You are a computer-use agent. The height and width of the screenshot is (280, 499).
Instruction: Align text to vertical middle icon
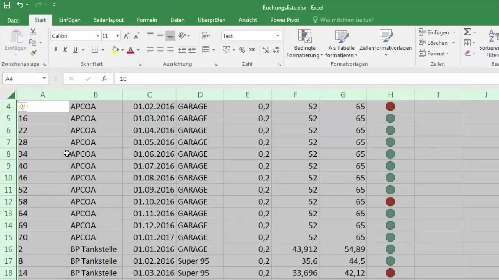[160, 35]
